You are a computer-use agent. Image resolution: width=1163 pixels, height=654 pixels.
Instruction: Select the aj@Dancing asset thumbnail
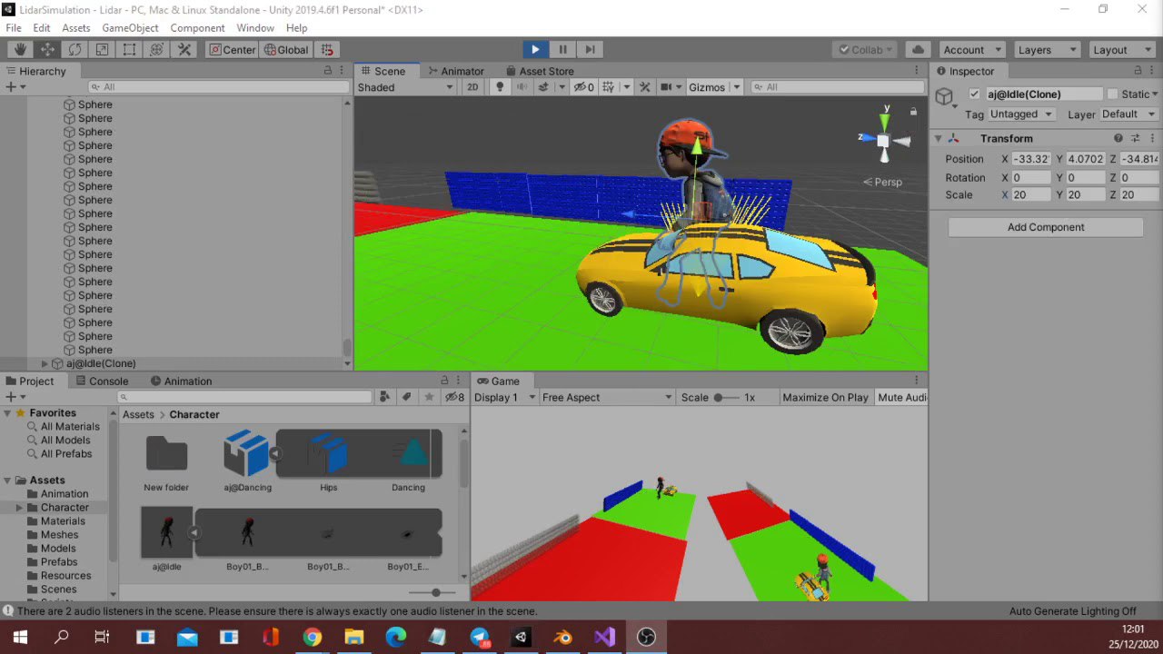coord(246,452)
